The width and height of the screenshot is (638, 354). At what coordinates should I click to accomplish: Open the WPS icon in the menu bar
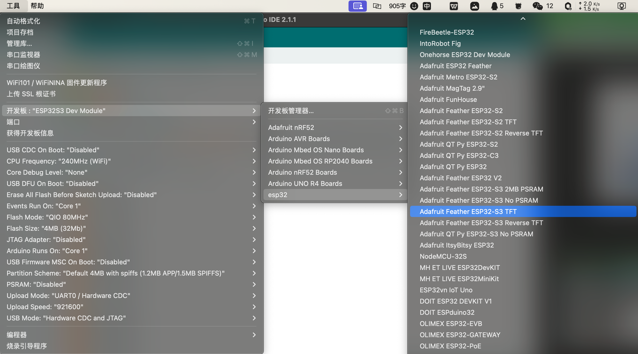pyautogui.click(x=454, y=6)
